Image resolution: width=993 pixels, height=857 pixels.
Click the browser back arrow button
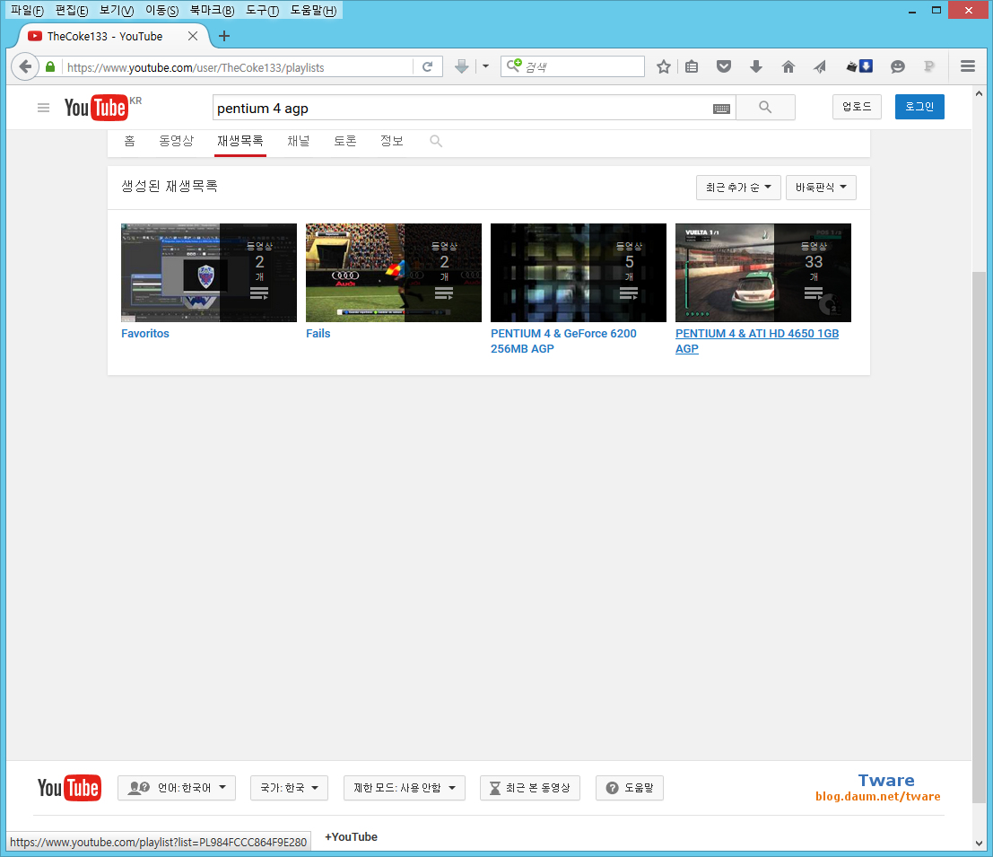pos(25,66)
